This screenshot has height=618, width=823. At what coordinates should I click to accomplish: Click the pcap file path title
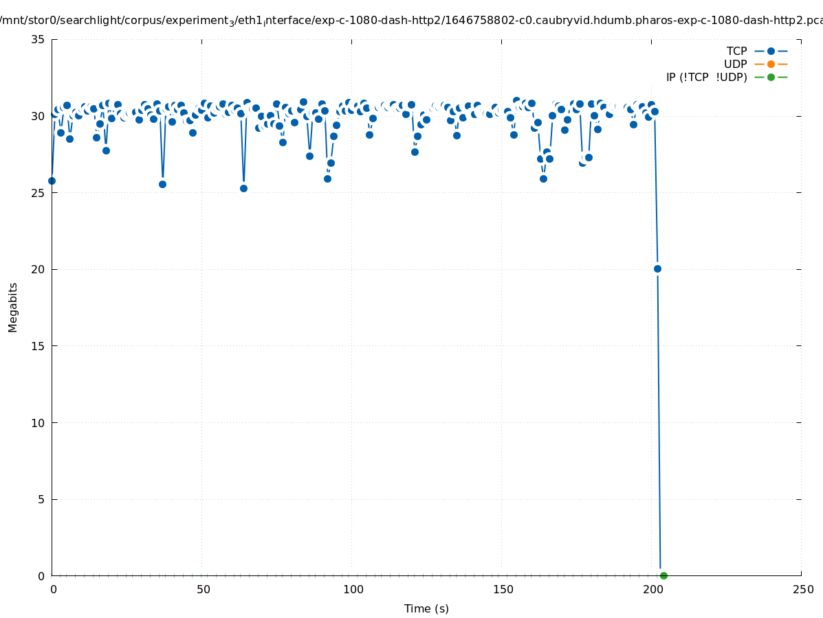point(411,20)
